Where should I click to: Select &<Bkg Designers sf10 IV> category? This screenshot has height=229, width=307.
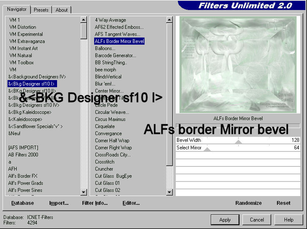click(x=34, y=105)
